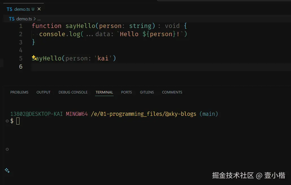
Task: Switch to the PORTS tab
Action: click(x=126, y=92)
